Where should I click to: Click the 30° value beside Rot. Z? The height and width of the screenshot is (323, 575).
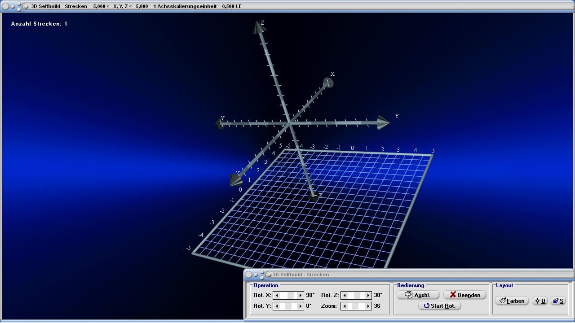(378, 295)
